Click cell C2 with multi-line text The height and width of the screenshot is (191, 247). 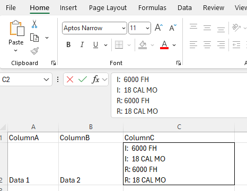179,164
